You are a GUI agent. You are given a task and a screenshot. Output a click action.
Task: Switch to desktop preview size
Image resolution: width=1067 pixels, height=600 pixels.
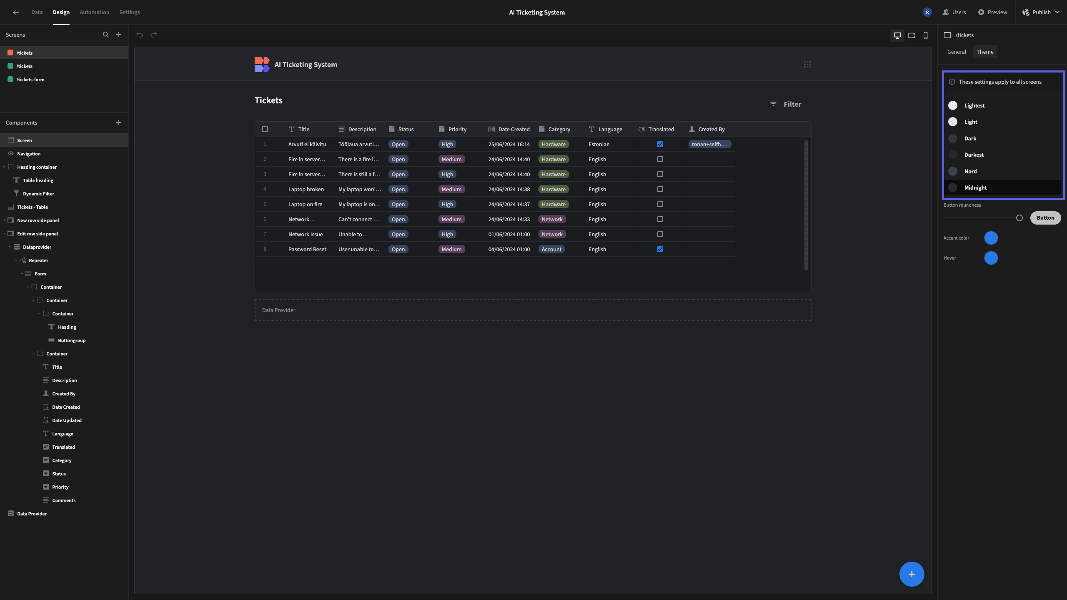(897, 35)
